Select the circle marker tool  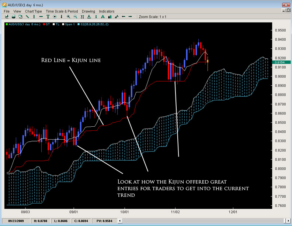click(x=55, y=17)
